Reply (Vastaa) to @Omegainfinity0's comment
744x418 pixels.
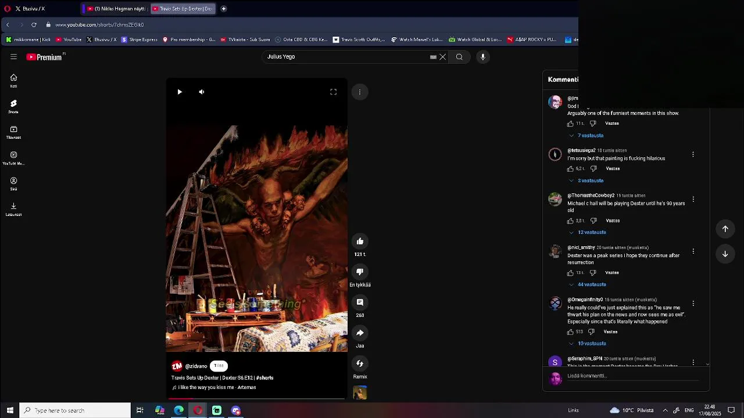(610, 332)
